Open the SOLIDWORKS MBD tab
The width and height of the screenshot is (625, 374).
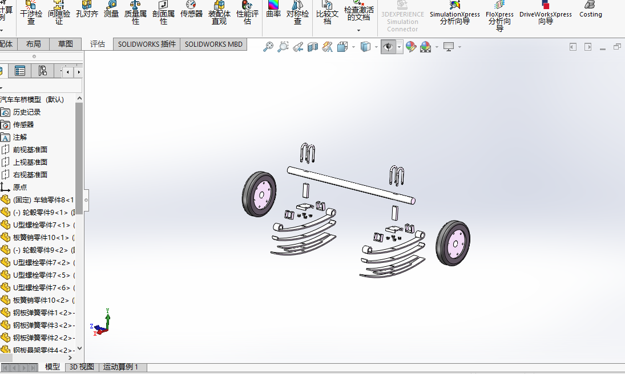[213, 44]
